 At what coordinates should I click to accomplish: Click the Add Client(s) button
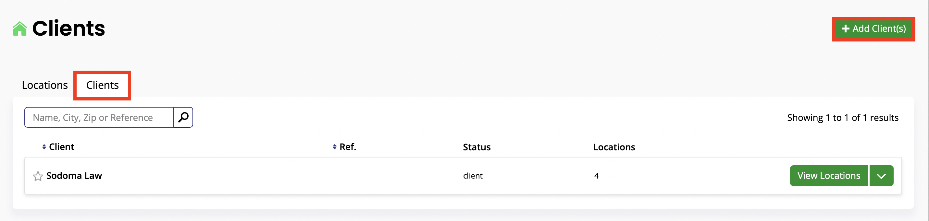click(873, 29)
